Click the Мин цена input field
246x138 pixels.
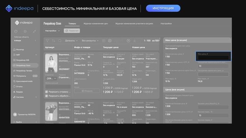pyautogui.click(x=213, y=58)
